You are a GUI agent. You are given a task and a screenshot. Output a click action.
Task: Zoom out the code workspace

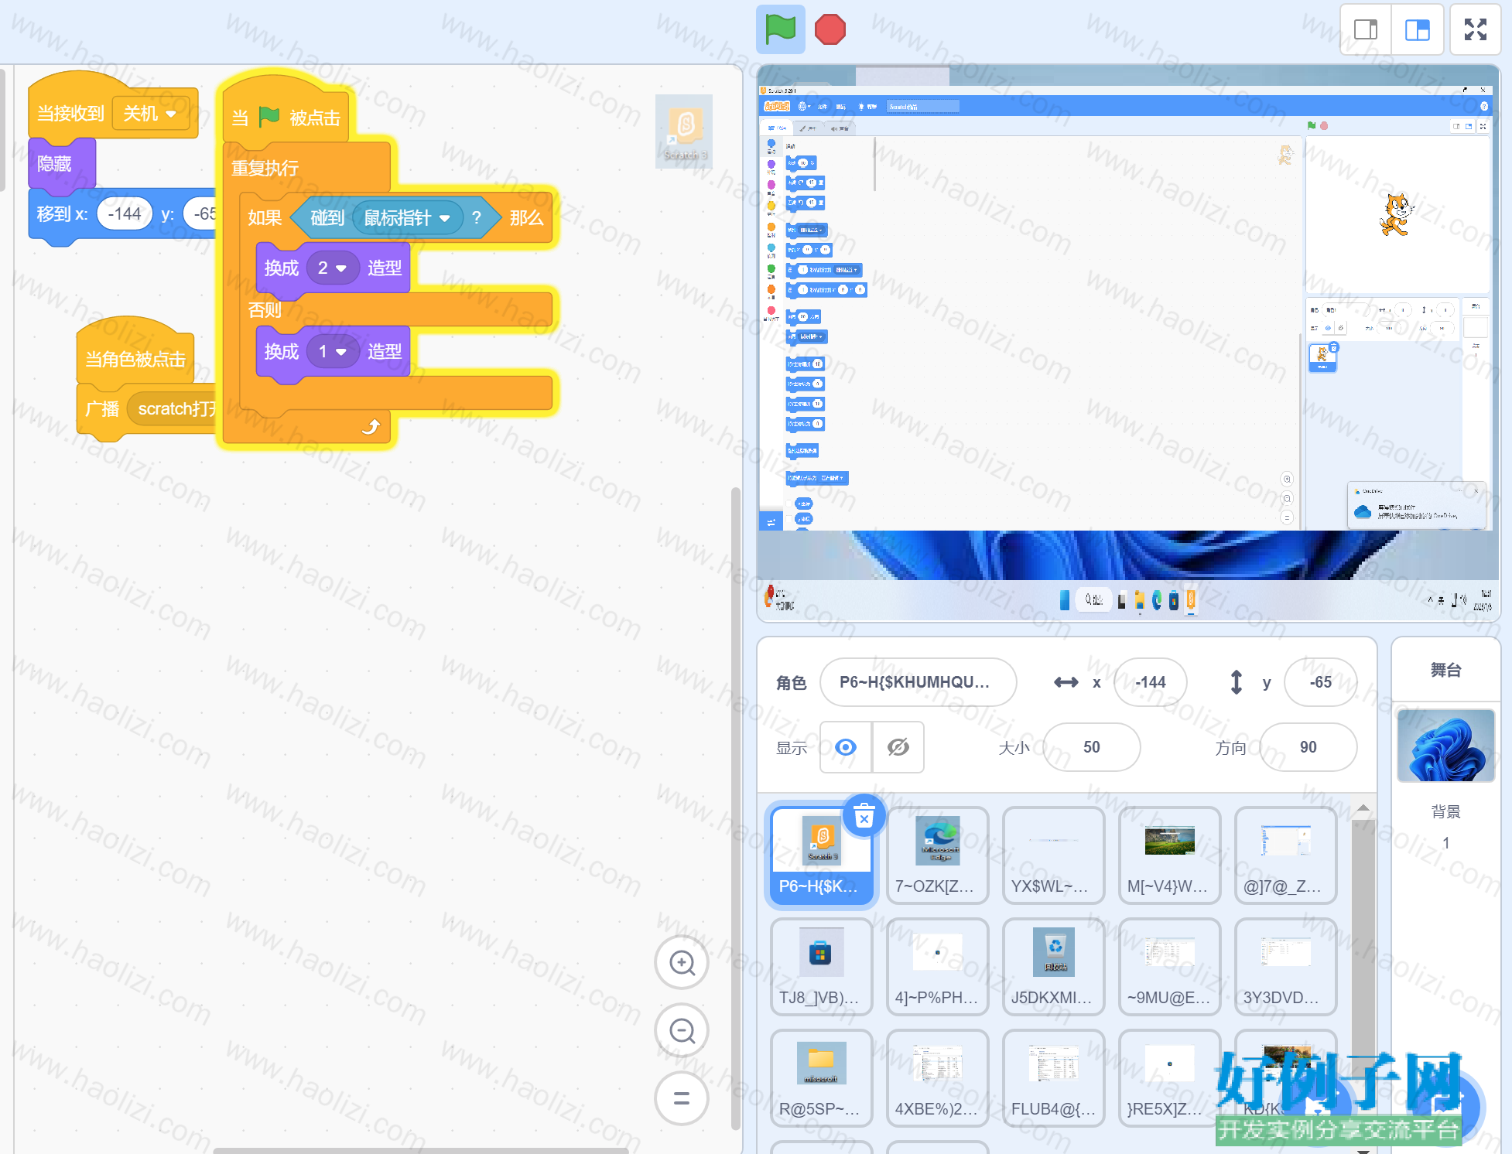click(682, 1030)
